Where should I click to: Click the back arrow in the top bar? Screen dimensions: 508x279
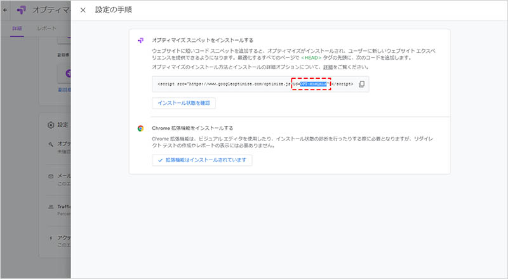coord(6,10)
